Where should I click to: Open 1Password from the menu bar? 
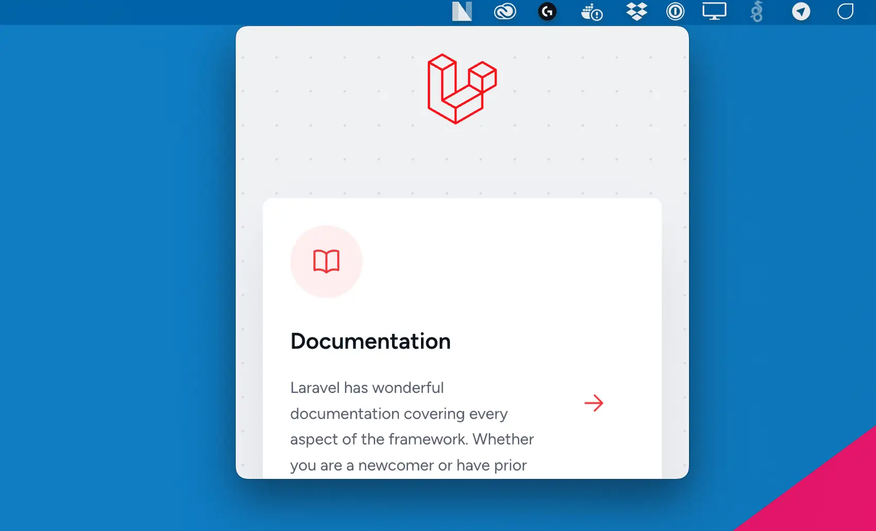click(675, 11)
